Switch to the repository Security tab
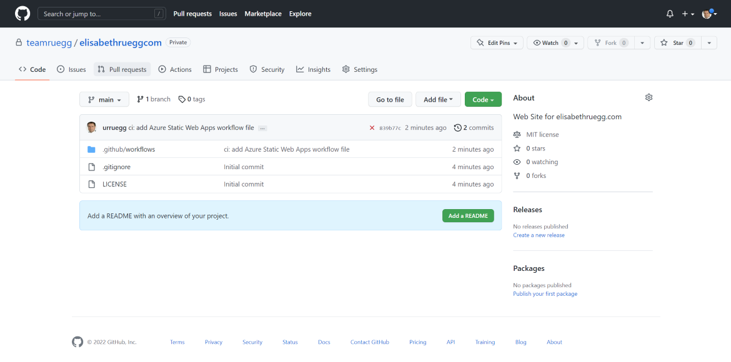This screenshot has height=362, width=731. [x=267, y=69]
